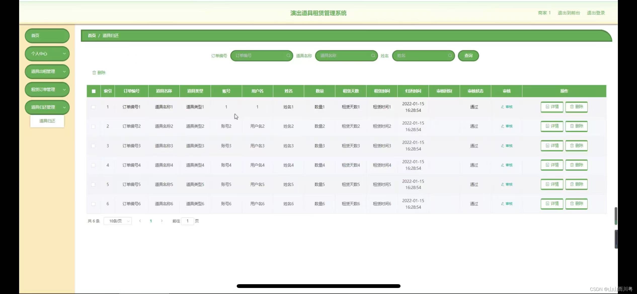Click the vertical scrollbar thumb
This screenshot has width=637, height=294.
[616, 216]
